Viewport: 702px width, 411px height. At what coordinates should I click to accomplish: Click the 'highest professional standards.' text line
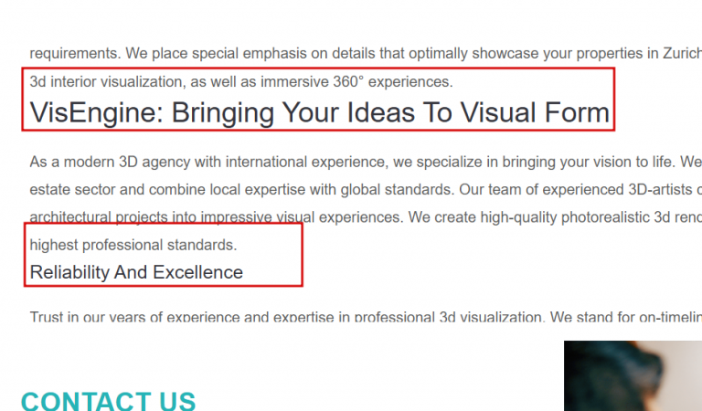[x=133, y=245]
